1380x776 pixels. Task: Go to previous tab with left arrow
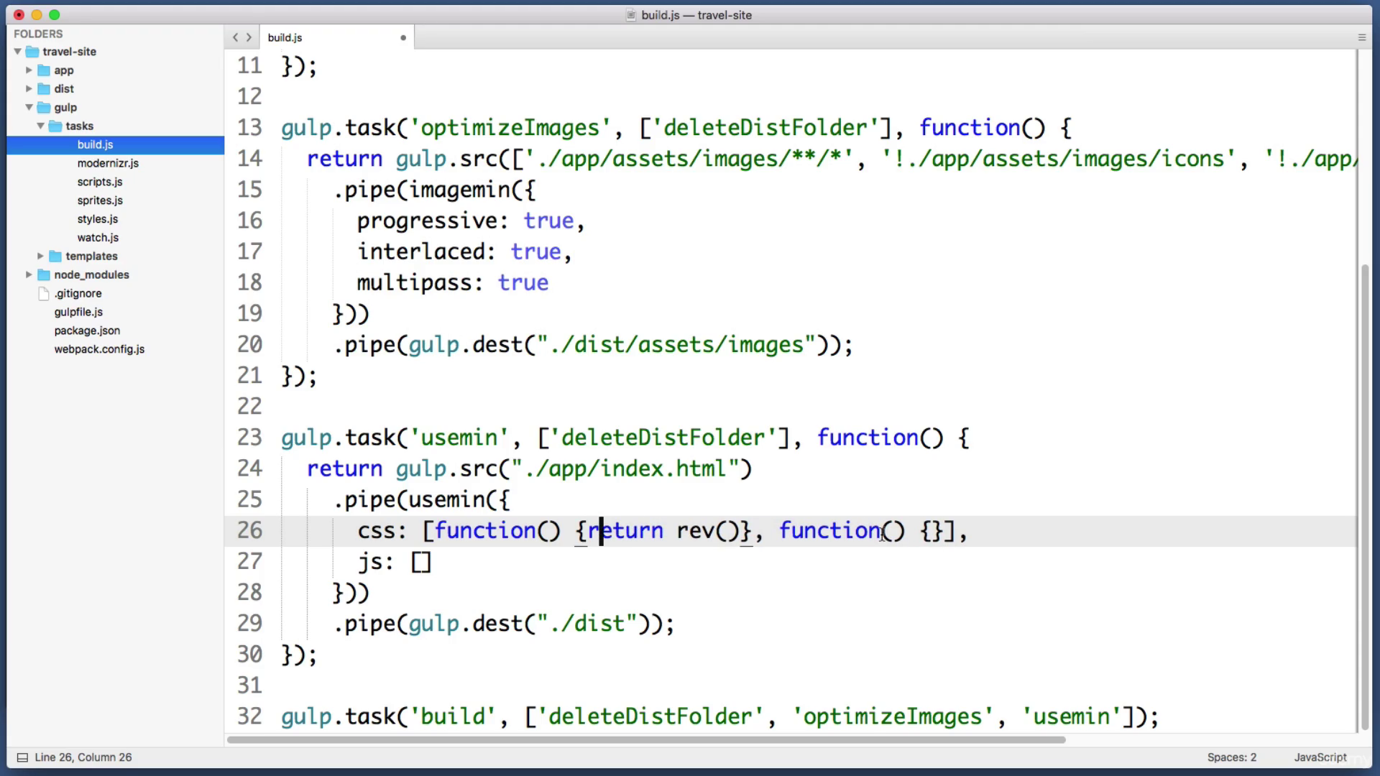click(235, 37)
